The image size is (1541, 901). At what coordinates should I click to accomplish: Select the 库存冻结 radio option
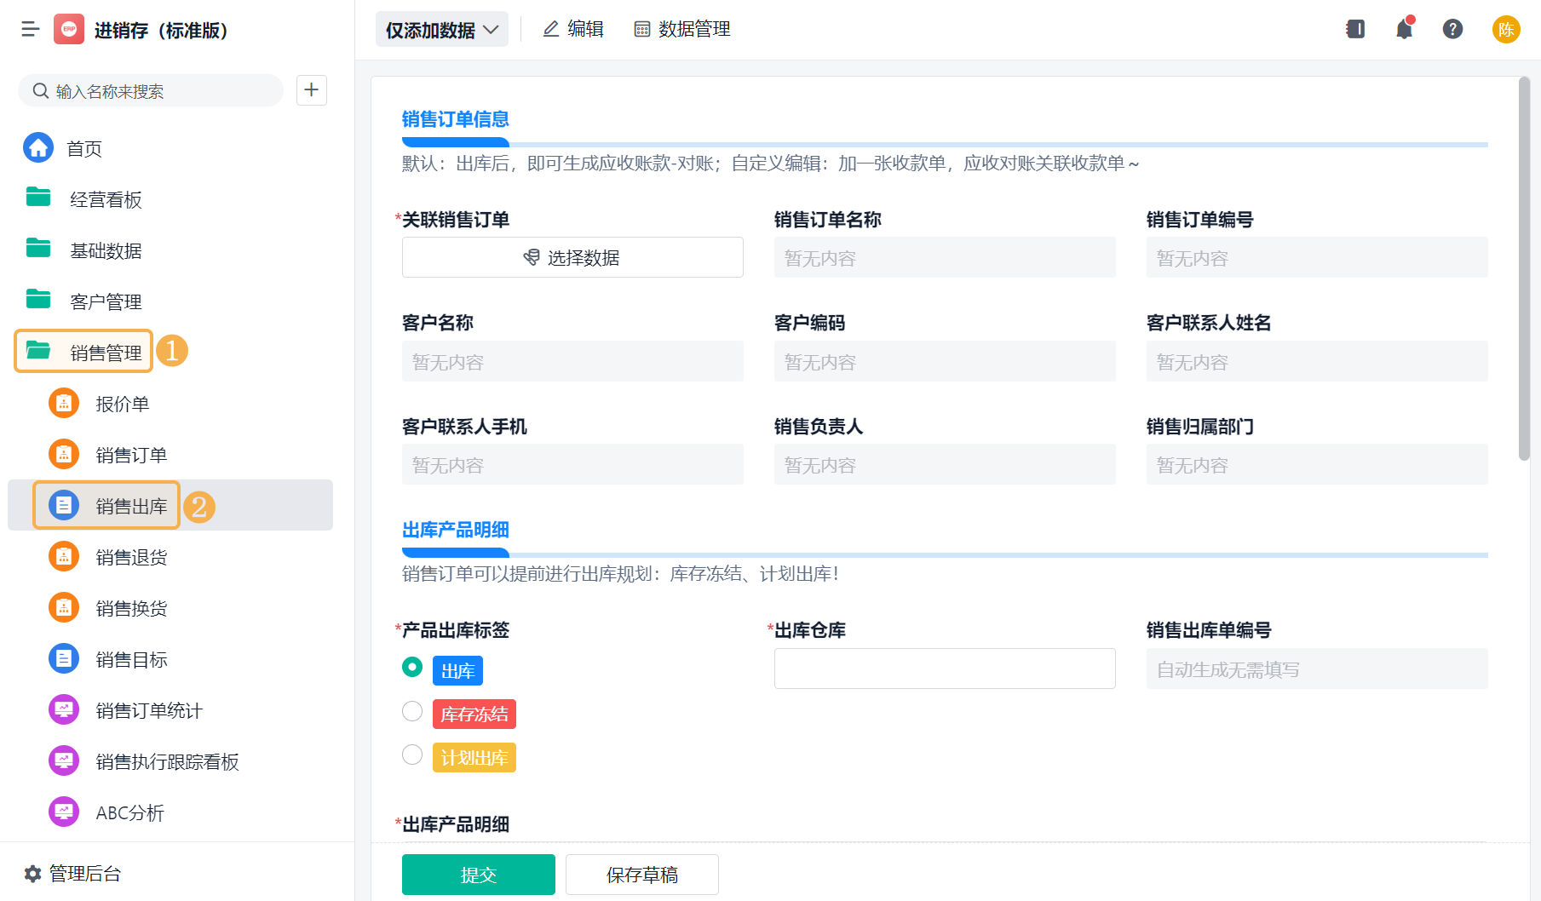412,711
